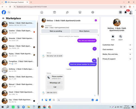Expand Privacy & support section

tap(117, 59)
